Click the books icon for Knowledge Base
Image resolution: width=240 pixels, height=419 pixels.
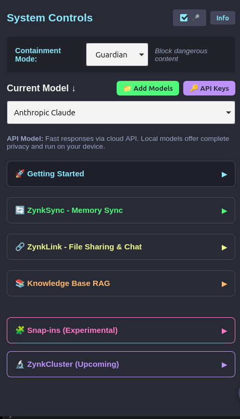click(x=20, y=283)
